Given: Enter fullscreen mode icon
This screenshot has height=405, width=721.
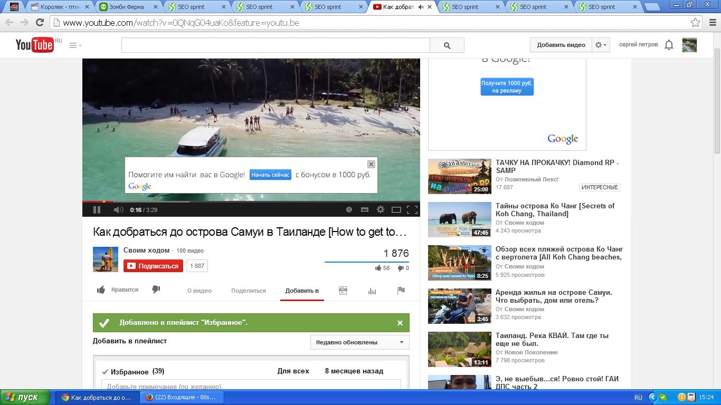Looking at the screenshot, I should point(412,210).
